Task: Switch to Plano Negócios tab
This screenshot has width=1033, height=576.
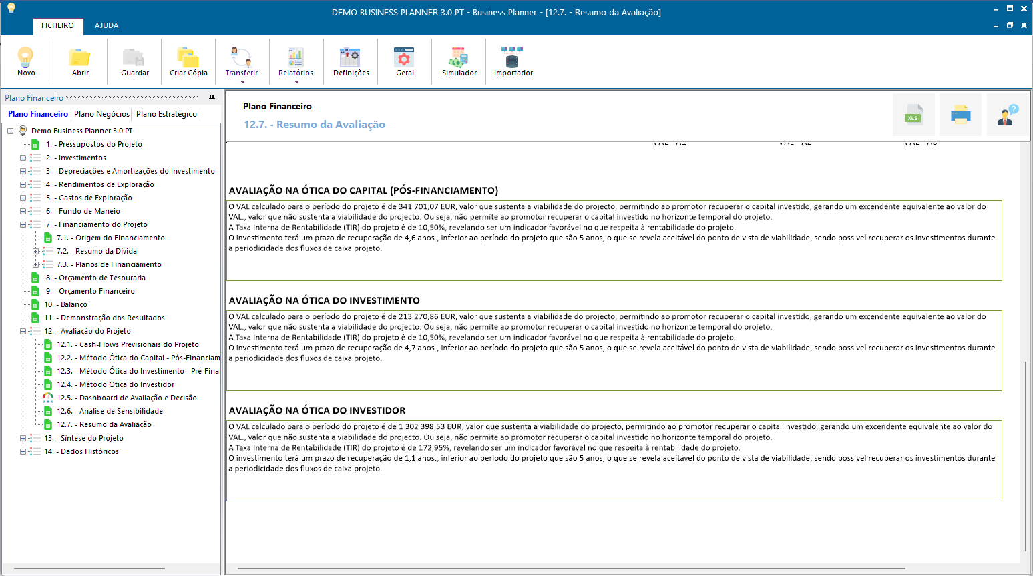Action: [x=101, y=114]
